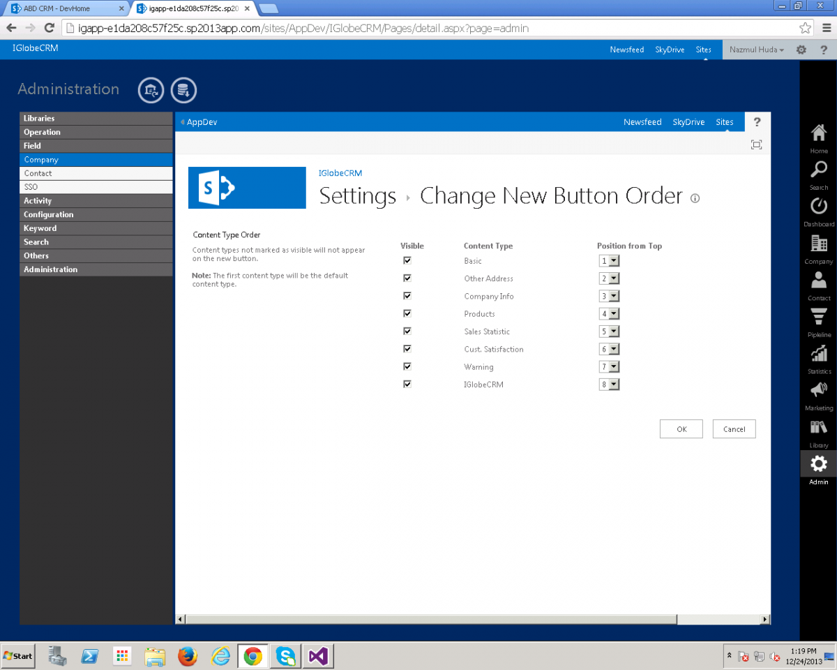Screen dimensions: 837x670
Task: Go back in Chrome
Action: pos(12,28)
